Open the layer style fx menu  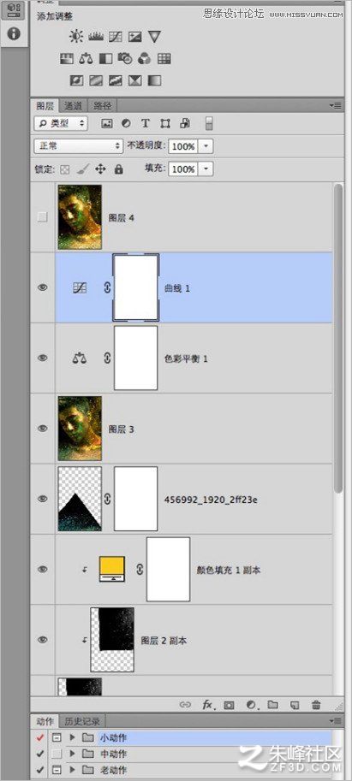tap(207, 705)
